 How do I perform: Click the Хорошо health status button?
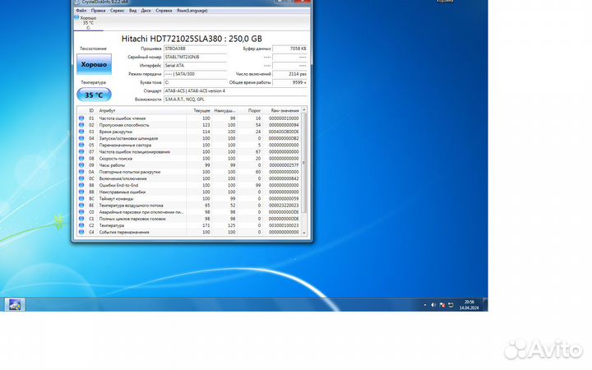pos(94,64)
